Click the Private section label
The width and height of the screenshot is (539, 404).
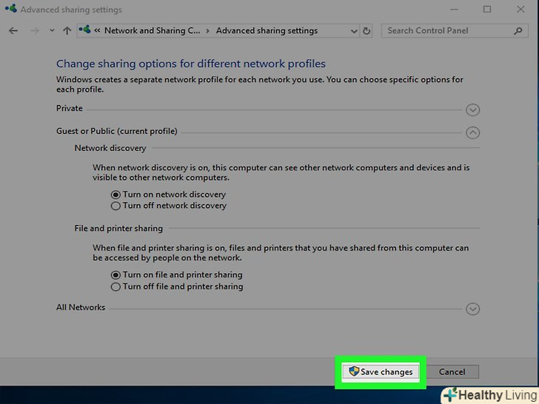click(70, 108)
